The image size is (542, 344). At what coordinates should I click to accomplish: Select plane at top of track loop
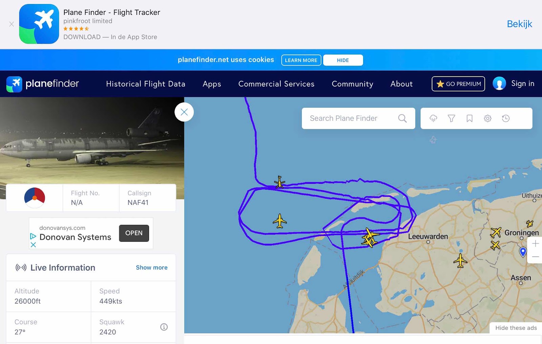[x=279, y=182]
